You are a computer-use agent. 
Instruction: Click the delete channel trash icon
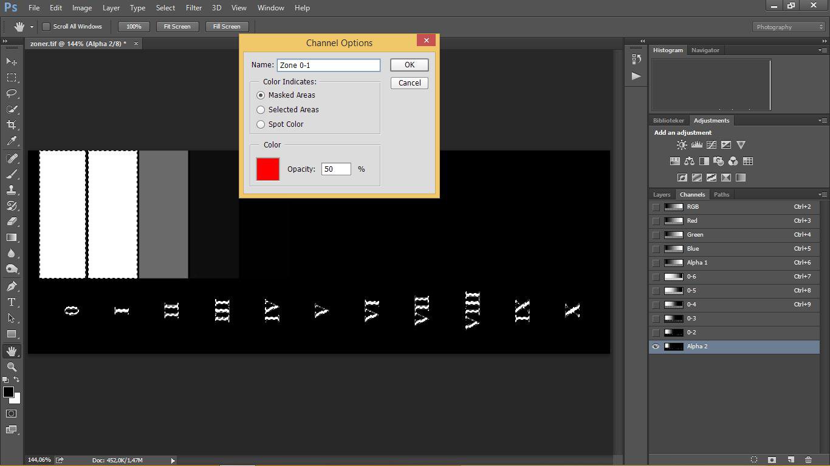coord(808,460)
